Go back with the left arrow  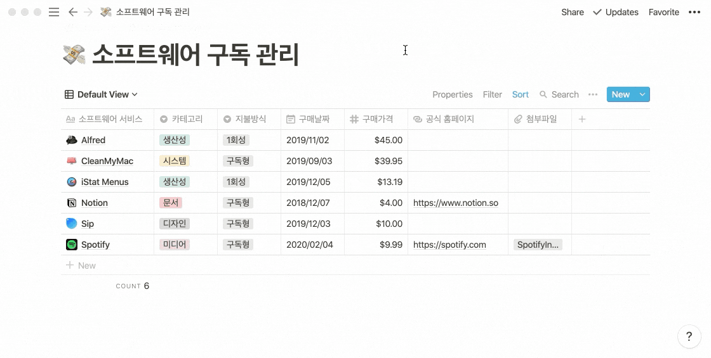(x=72, y=12)
